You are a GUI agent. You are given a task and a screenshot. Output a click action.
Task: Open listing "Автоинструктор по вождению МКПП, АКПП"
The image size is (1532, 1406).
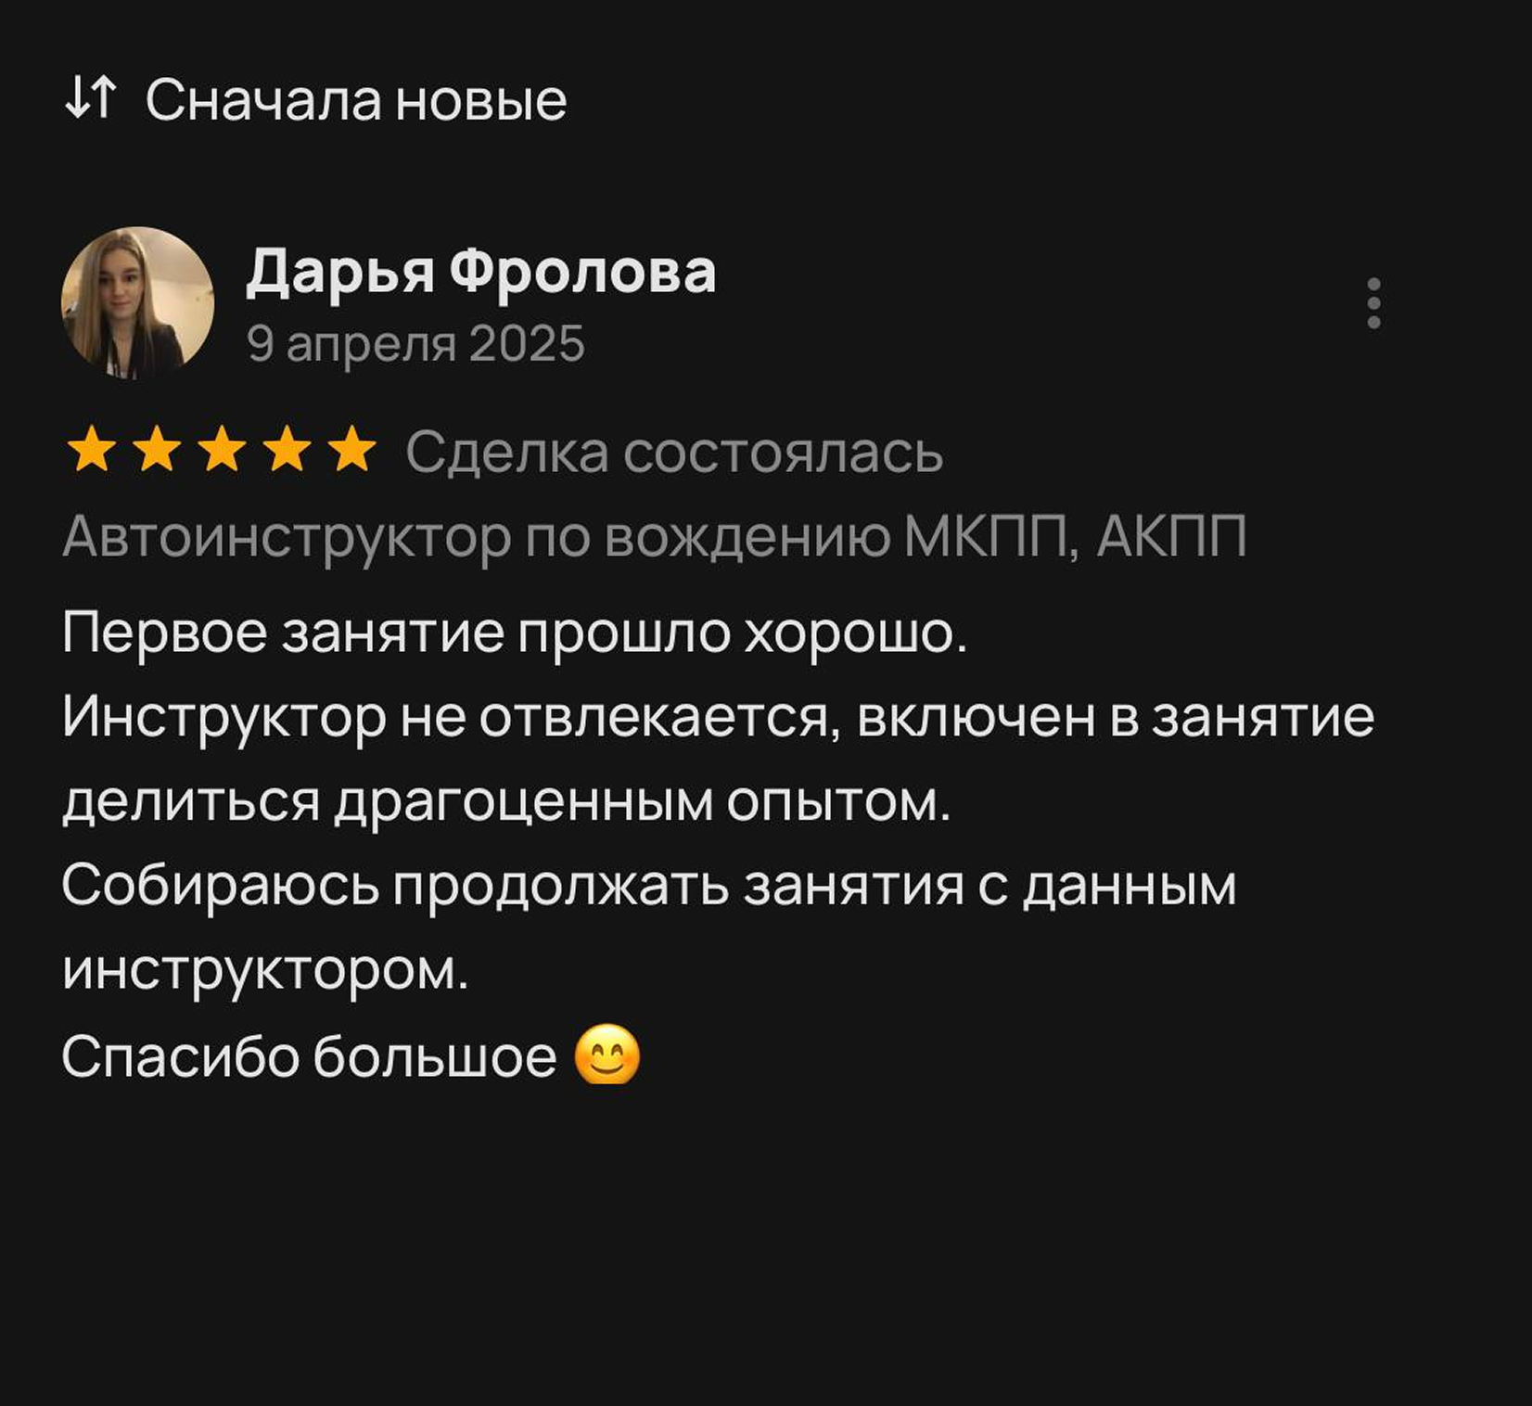coord(654,537)
